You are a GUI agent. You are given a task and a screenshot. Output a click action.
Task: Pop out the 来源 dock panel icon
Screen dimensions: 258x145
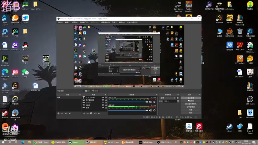(x=106, y=95)
